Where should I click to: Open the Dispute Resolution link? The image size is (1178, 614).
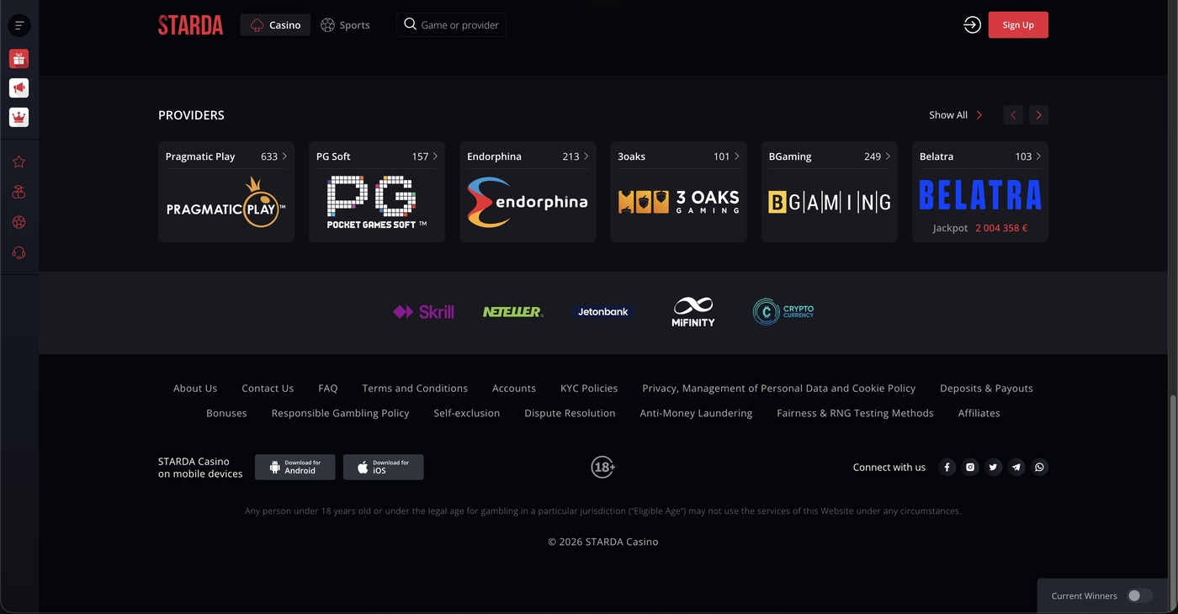(x=570, y=414)
